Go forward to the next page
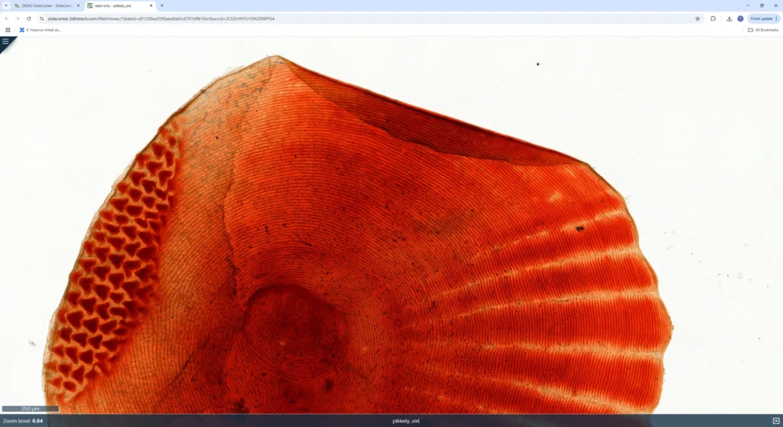This screenshot has height=427, width=783. point(18,18)
